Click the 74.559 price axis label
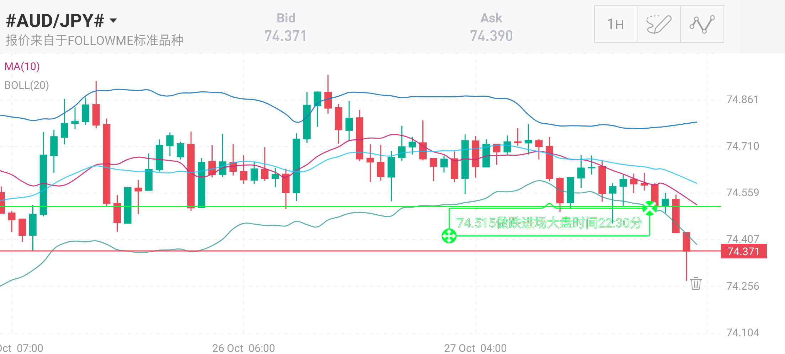785x354 pixels. tap(742, 193)
